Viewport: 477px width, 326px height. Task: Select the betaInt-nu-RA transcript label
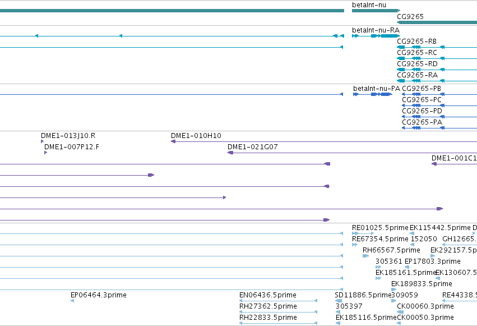click(x=376, y=30)
